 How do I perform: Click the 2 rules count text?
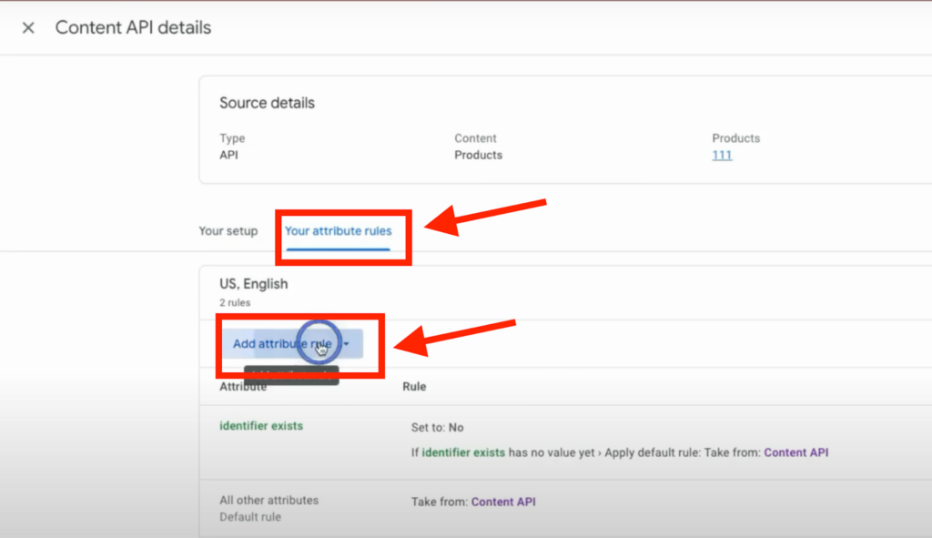click(235, 302)
